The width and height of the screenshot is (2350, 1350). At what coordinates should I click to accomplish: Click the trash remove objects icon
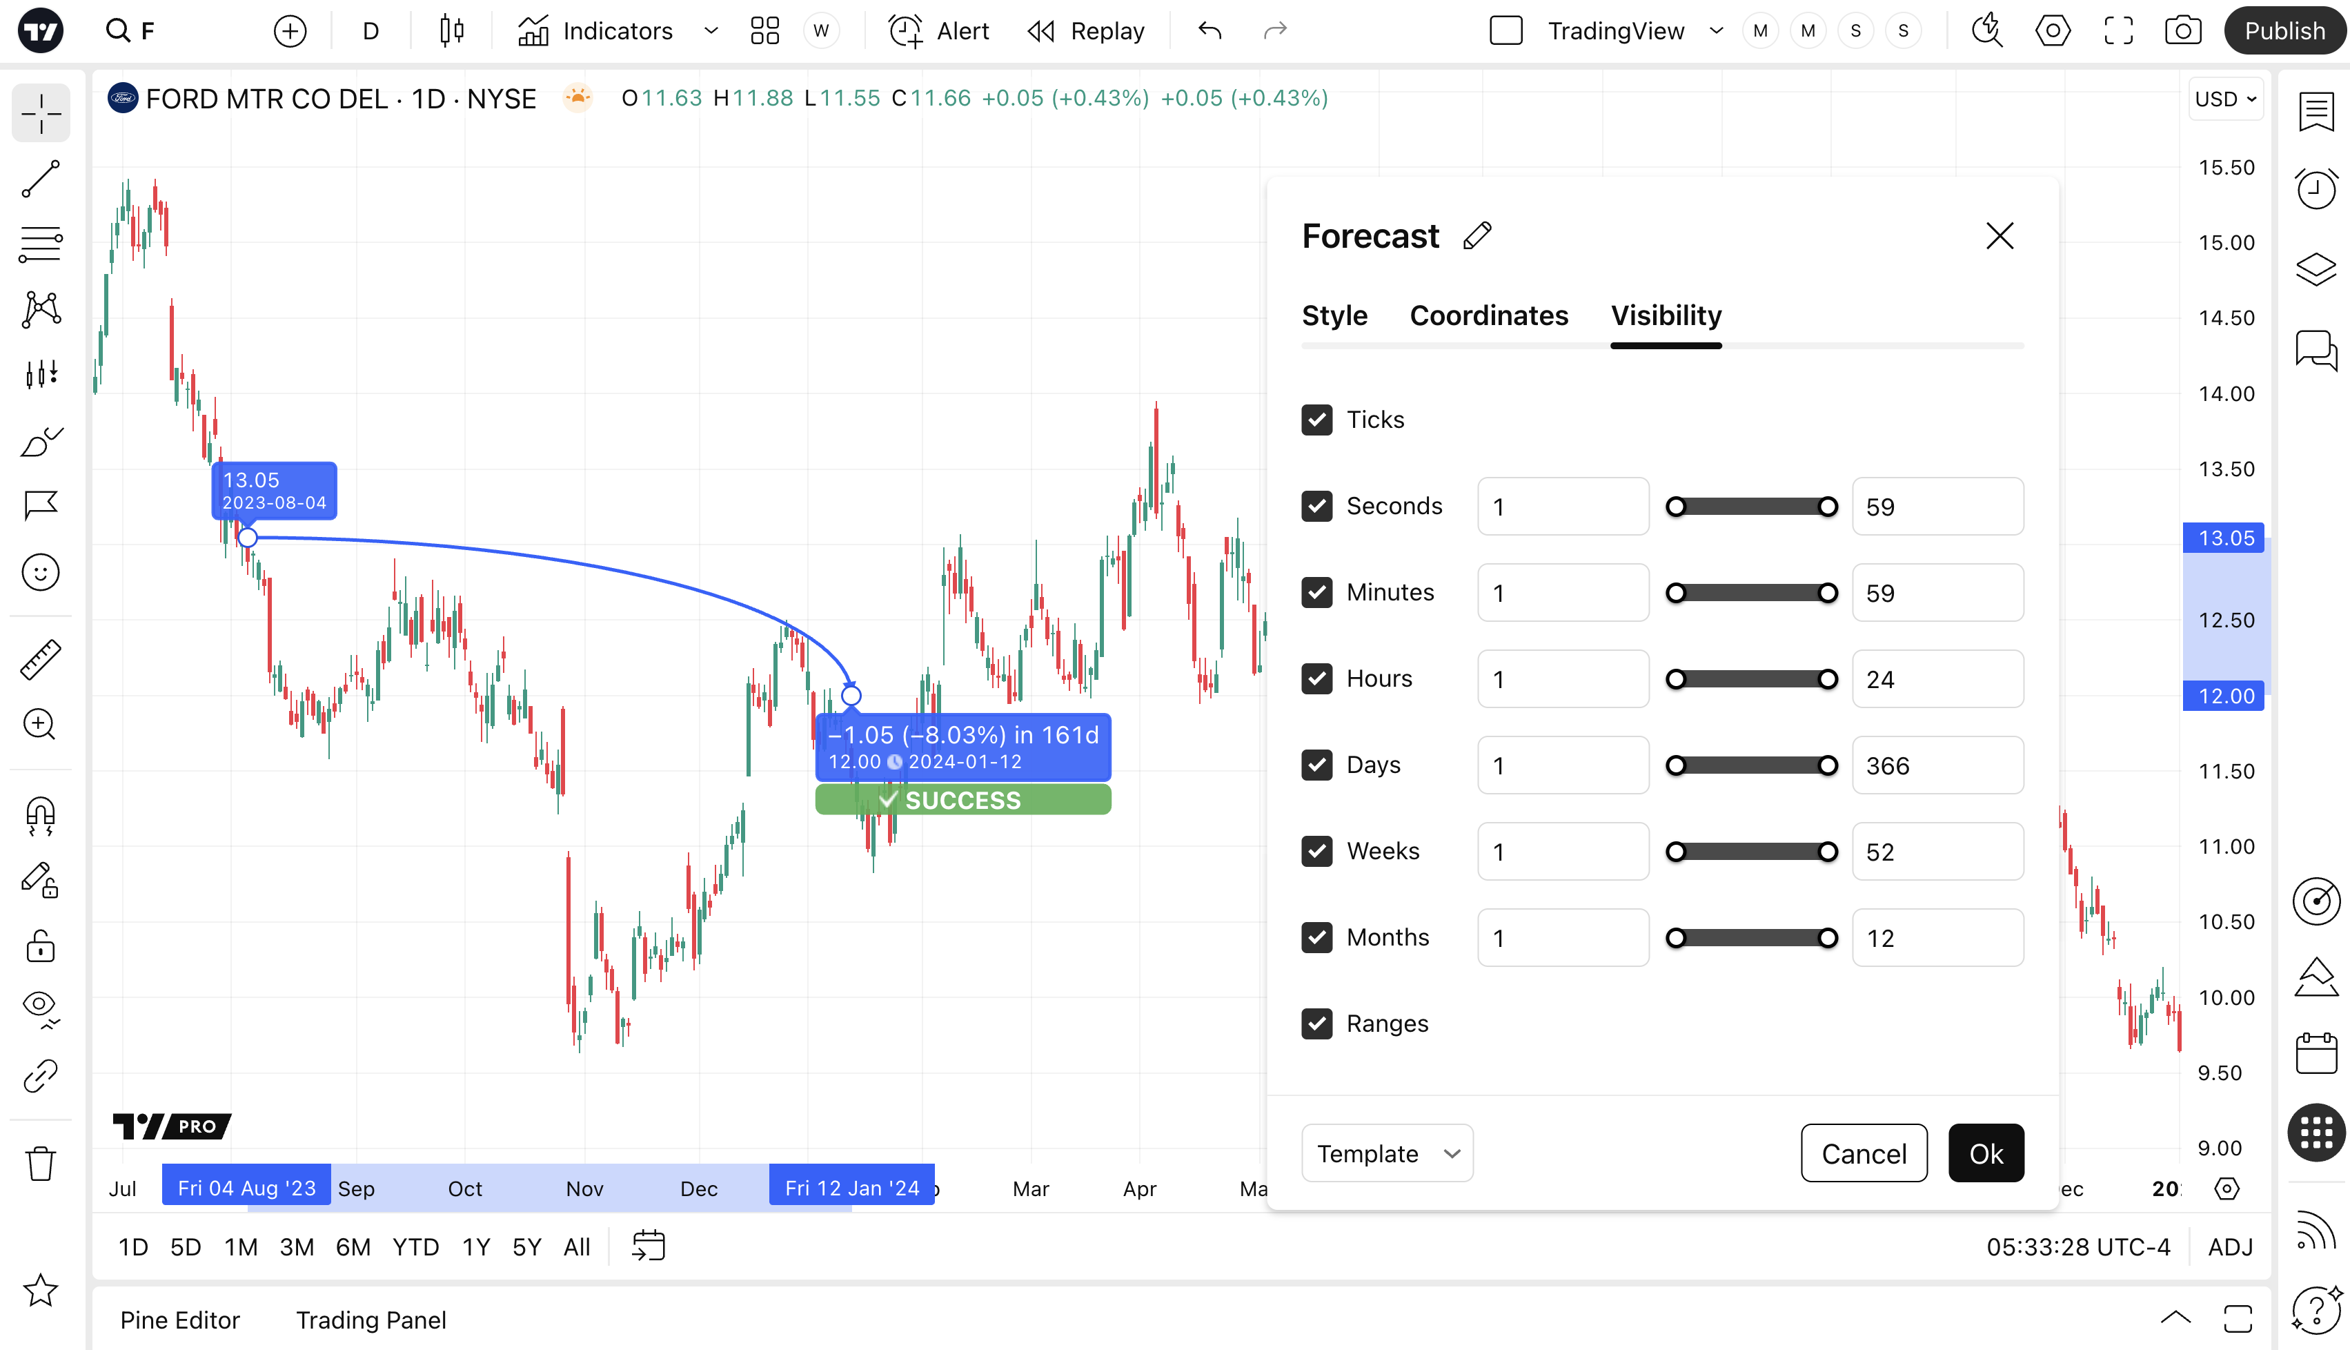click(41, 1163)
